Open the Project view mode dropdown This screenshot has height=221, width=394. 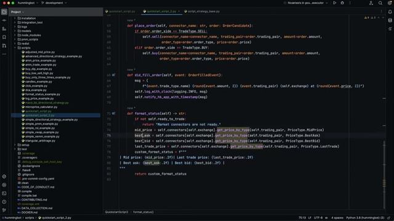[17, 12]
